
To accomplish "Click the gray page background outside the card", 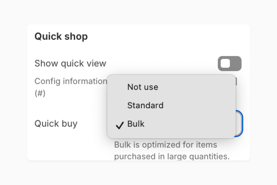I will tap(138, 173).
